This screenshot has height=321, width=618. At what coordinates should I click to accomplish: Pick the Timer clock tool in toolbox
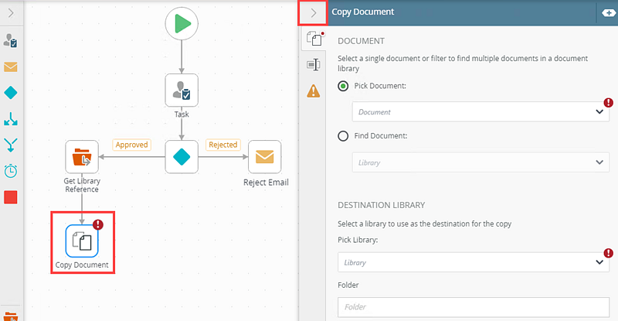11,171
